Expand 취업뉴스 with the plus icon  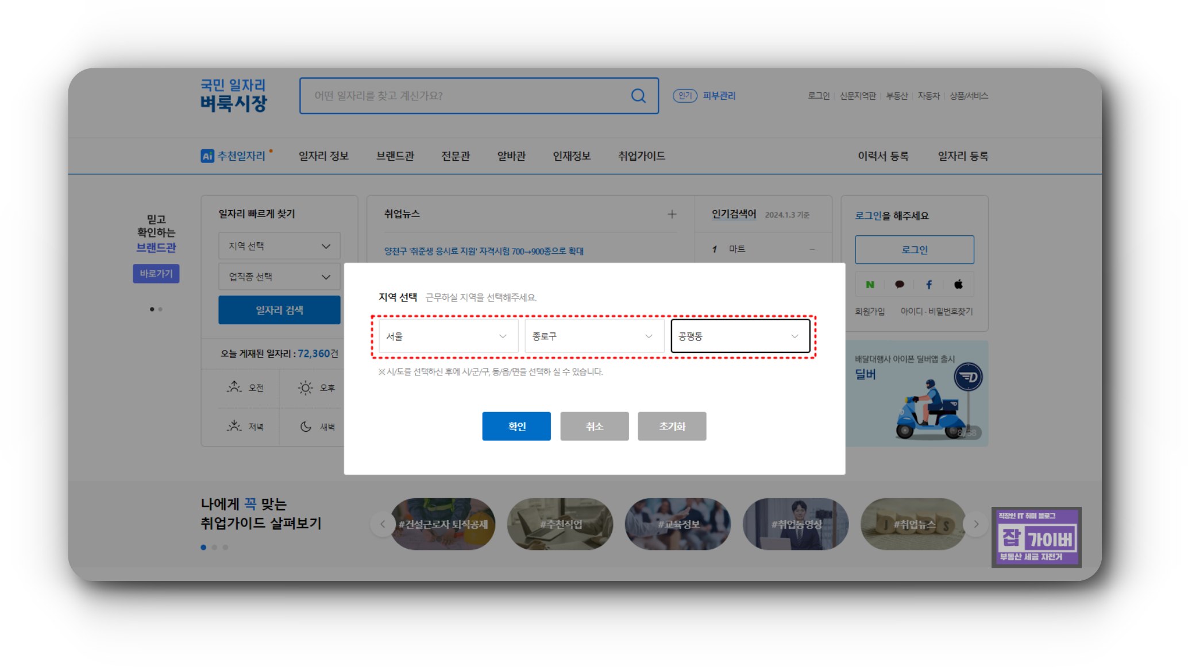coord(672,214)
